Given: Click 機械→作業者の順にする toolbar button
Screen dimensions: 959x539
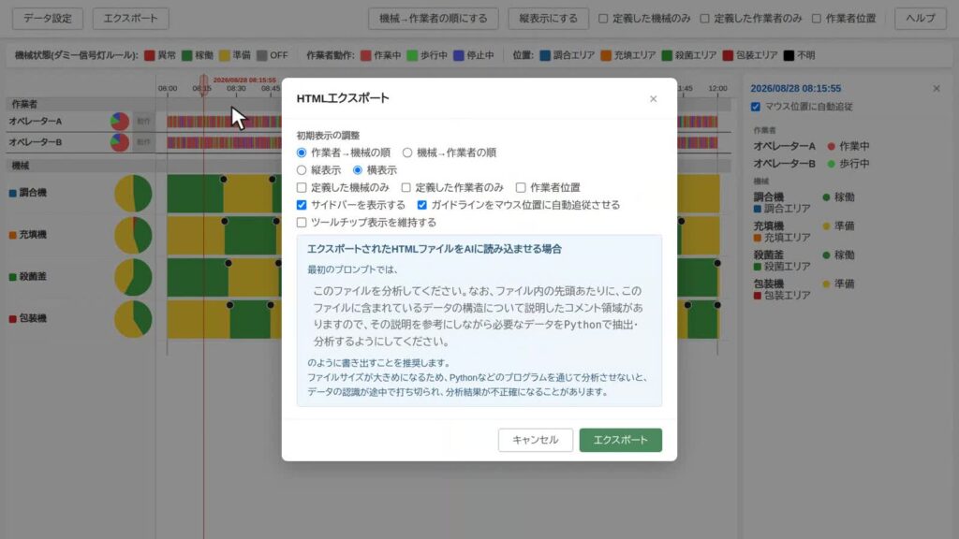Looking at the screenshot, I should point(433,19).
